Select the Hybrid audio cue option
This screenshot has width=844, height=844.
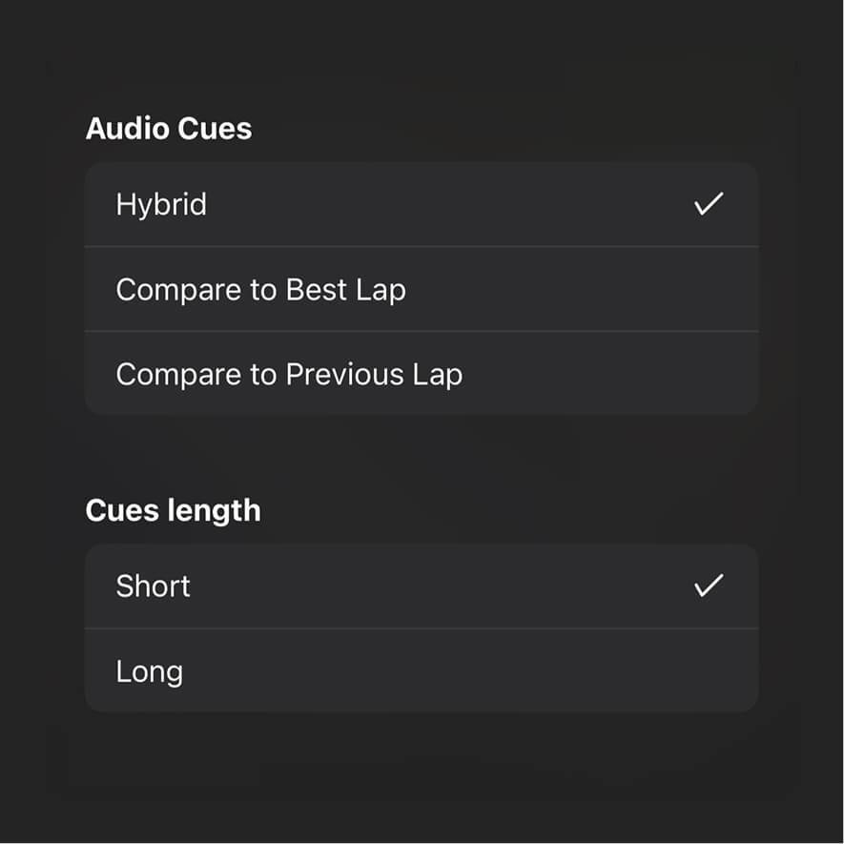click(x=421, y=205)
